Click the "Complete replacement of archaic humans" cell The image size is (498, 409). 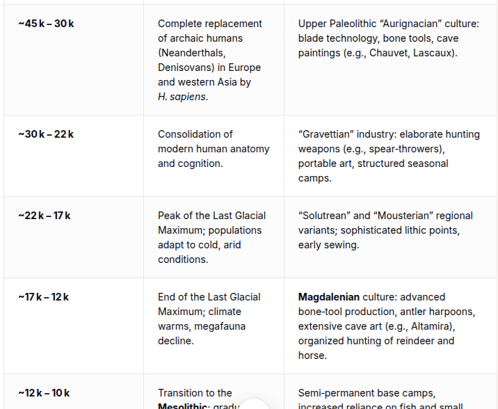(x=209, y=60)
